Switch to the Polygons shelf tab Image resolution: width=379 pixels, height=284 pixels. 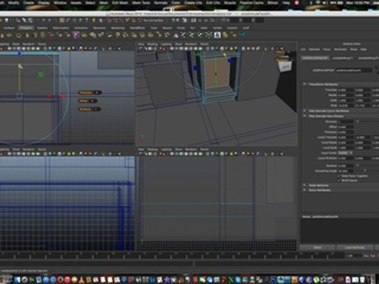coord(26,28)
